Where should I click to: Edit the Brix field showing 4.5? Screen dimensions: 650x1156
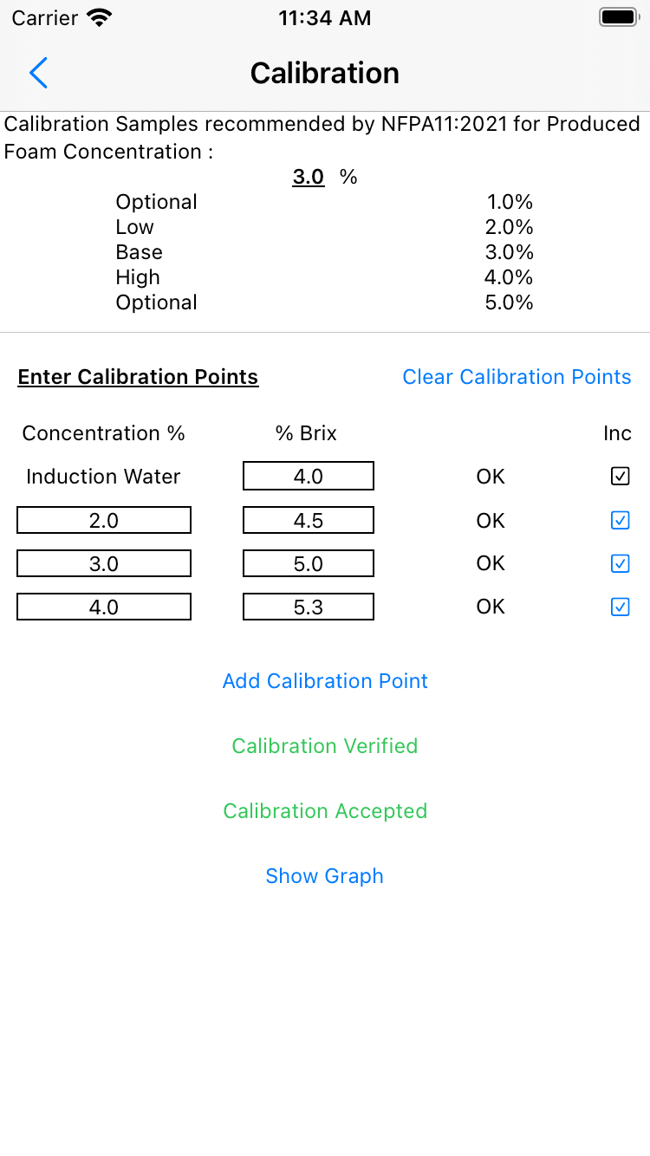point(309,520)
